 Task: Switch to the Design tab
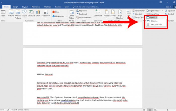[x=15, y=7]
